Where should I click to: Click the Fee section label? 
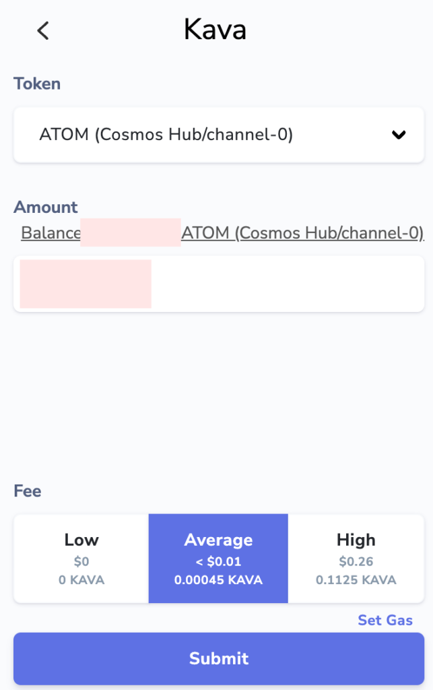26,491
